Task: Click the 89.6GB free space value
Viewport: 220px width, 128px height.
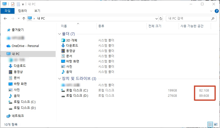Action: pyautogui.click(x=204, y=96)
